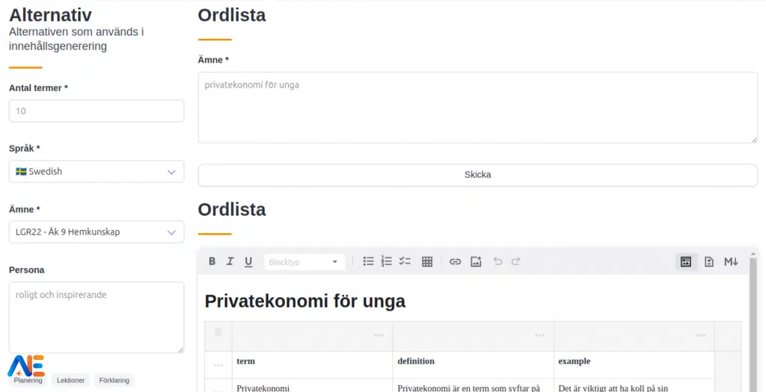
Task: Open the term column options menu
Action: click(379, 335)
